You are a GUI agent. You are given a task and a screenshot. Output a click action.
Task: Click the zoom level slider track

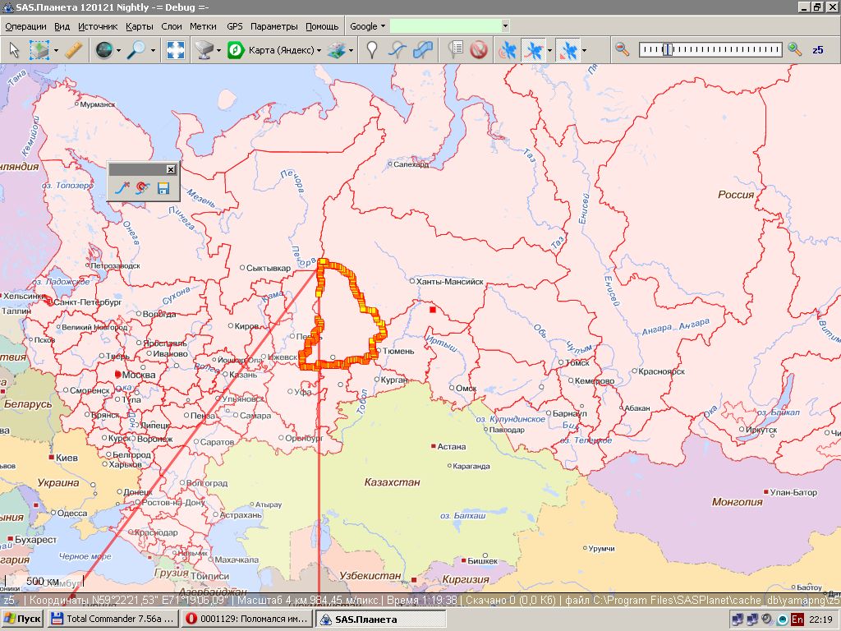click(x=710, y=50)
